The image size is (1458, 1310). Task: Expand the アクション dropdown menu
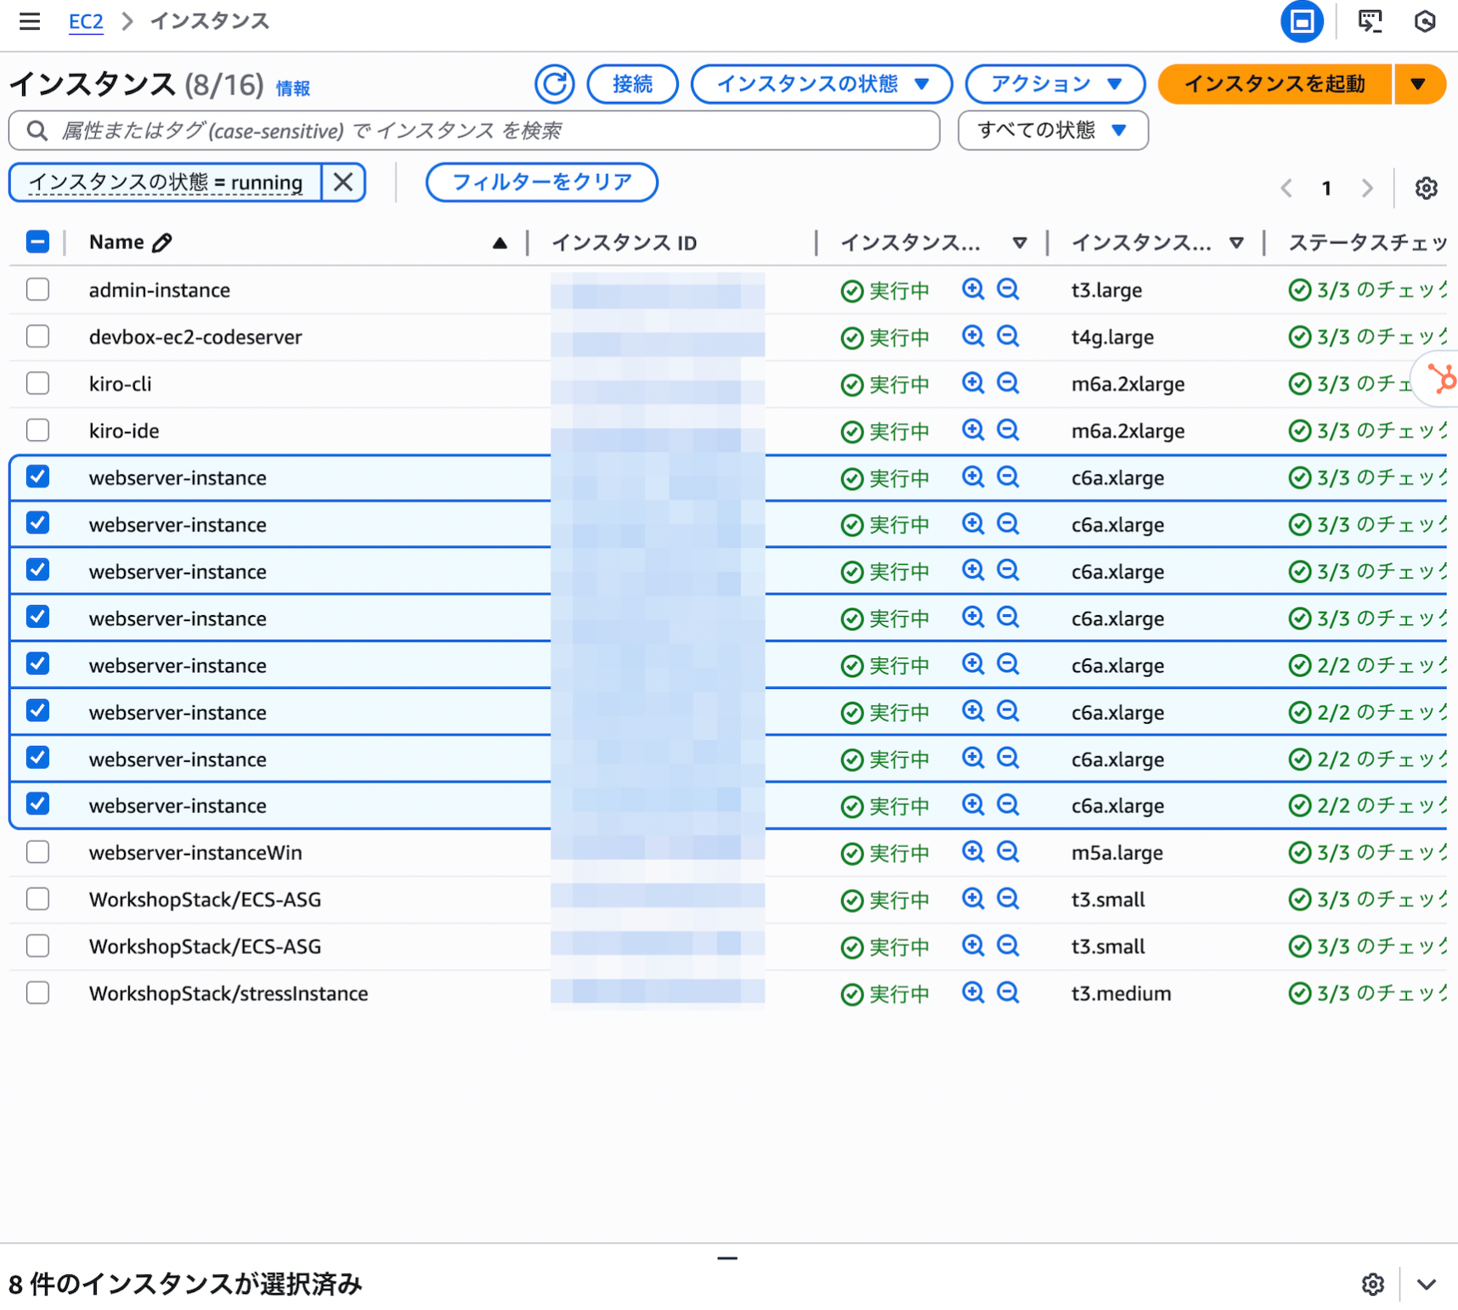coord(1054,84)
